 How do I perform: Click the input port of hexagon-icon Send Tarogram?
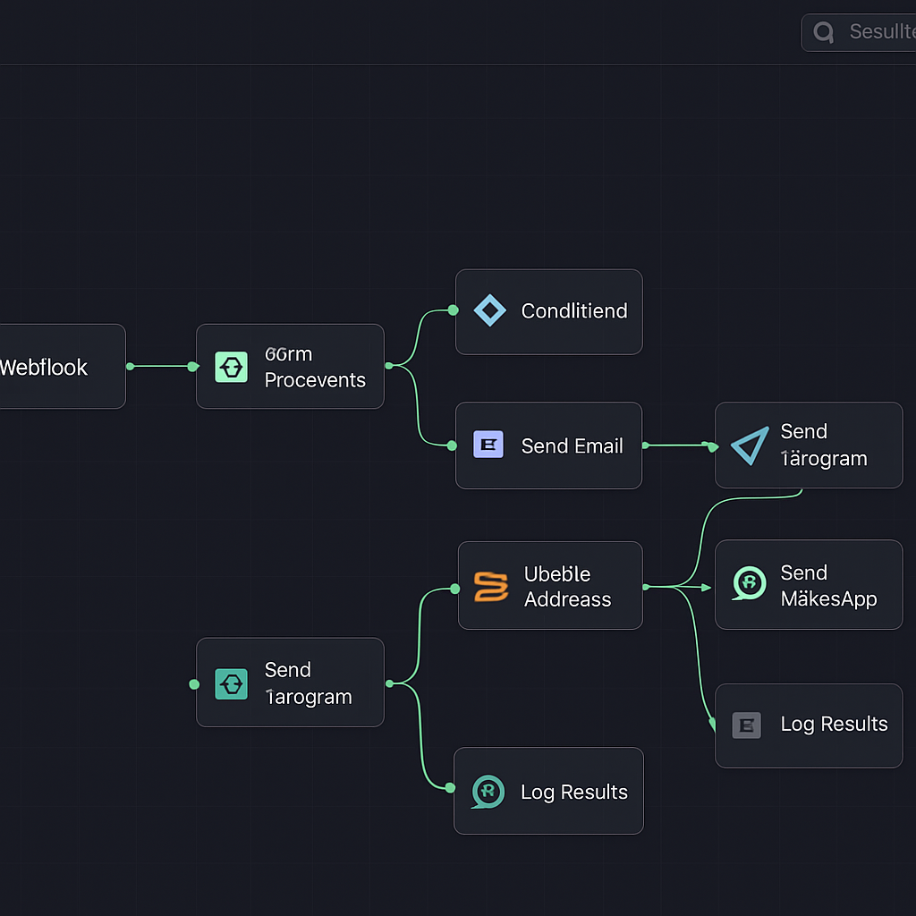pos(194,684)
